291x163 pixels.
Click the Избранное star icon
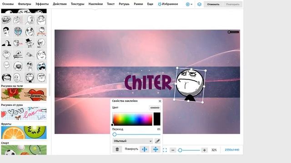160,4
